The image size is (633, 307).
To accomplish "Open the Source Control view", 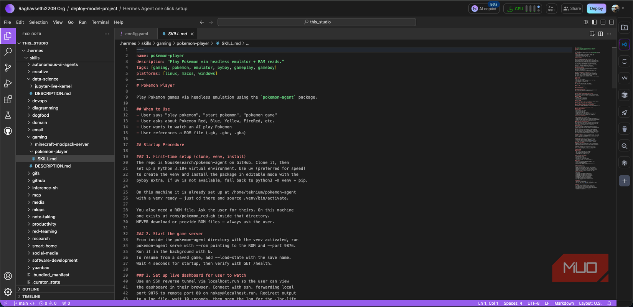I will pyautogui.click(x=8, y=68).
